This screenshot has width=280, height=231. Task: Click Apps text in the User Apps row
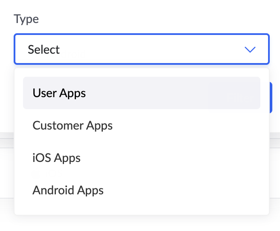pyautogui.click(x=73, y=93)
